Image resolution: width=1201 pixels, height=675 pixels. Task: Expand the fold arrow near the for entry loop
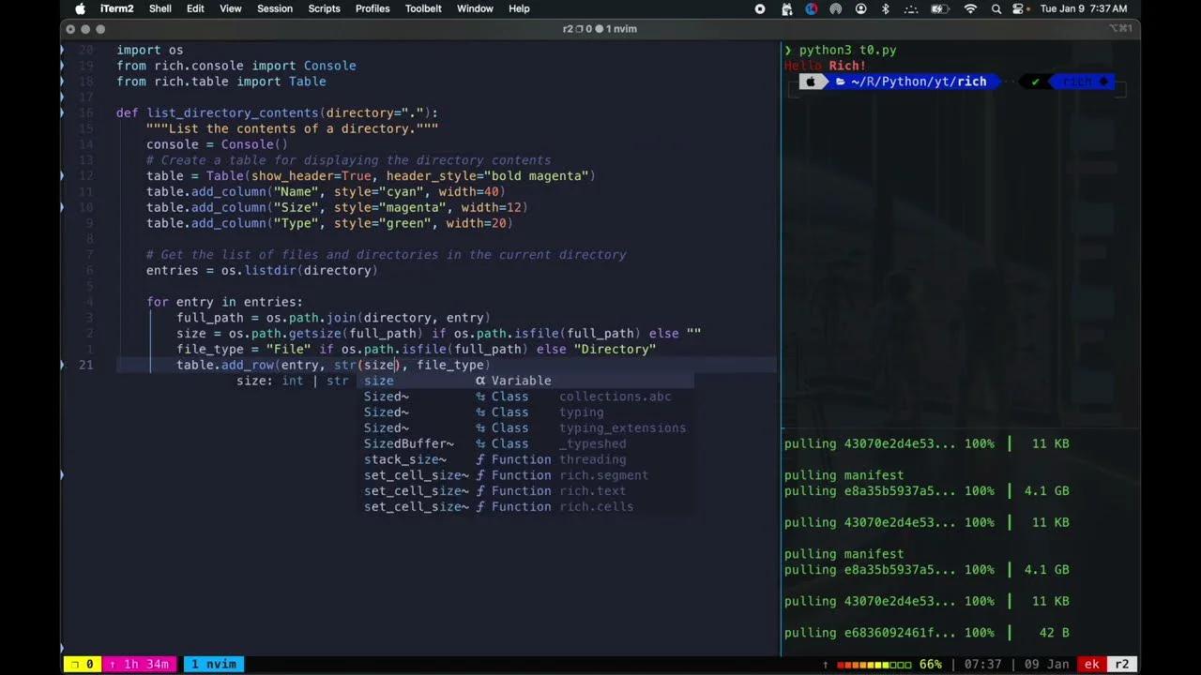point(62,302)
